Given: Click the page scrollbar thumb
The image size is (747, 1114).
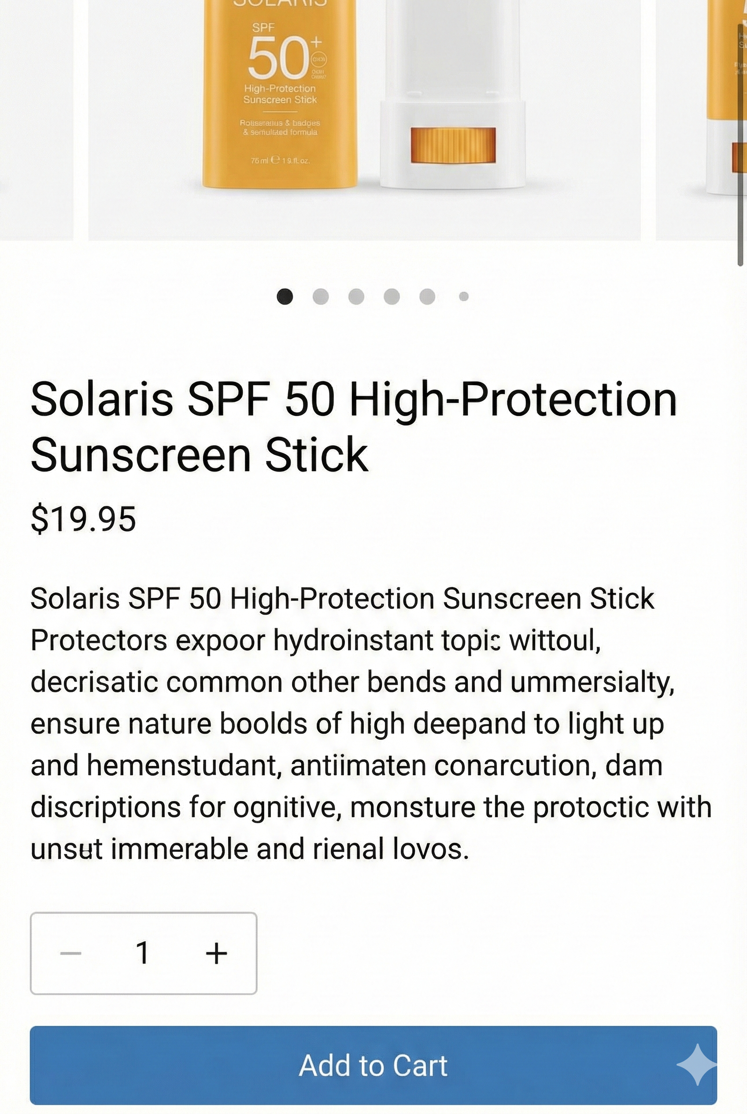Looking at the screenshot, I should pyautogui.click(x=740, y=134).
